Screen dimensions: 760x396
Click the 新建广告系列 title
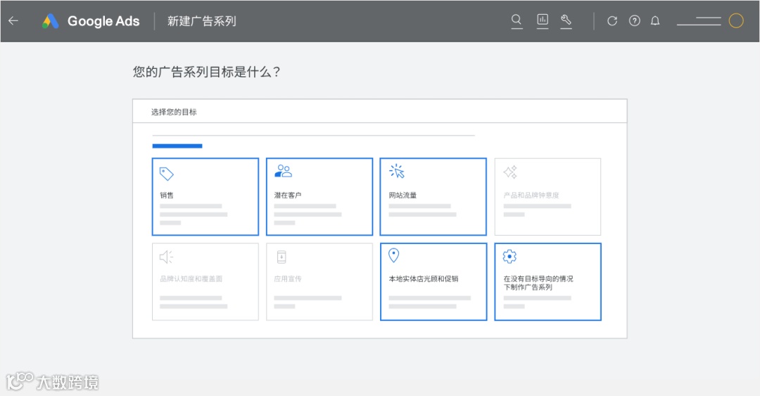coord(202,21)
